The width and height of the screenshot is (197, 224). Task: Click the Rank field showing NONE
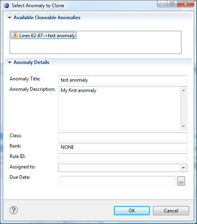pos(123,147)
